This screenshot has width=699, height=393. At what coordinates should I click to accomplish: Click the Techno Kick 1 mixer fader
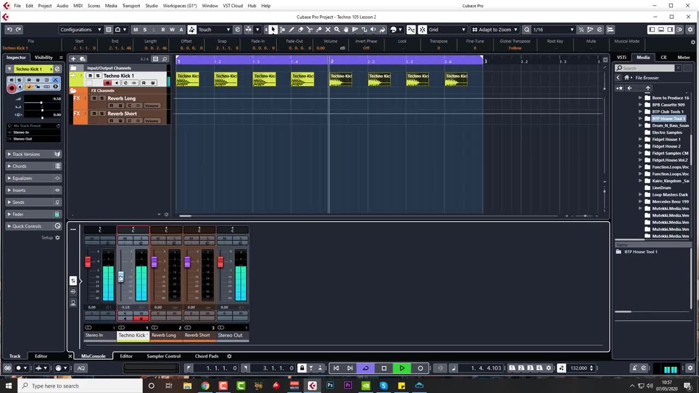(121, 277)
